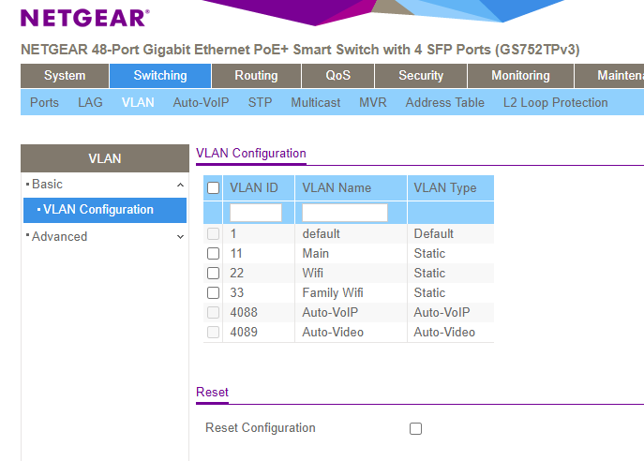
Task: Go to L2 Loop Protection submenu
Action: click(555, 102)
